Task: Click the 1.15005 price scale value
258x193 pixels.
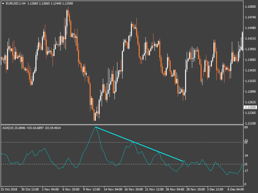Action: click(x=250, y=7)
